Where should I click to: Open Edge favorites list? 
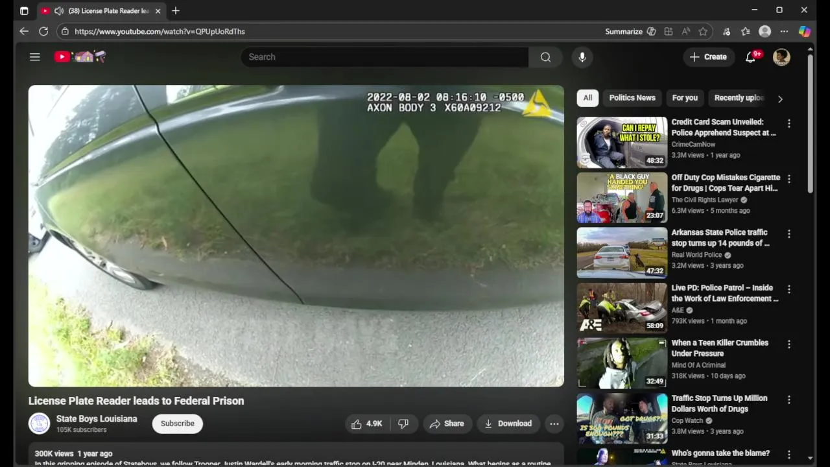[746, 31]
